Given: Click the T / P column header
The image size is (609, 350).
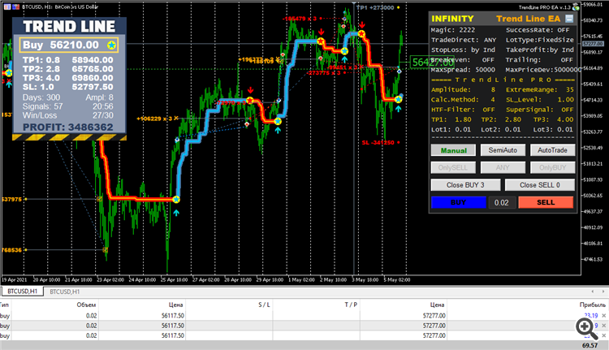Looking at the screenshot, I should click(x=351, y=305).
